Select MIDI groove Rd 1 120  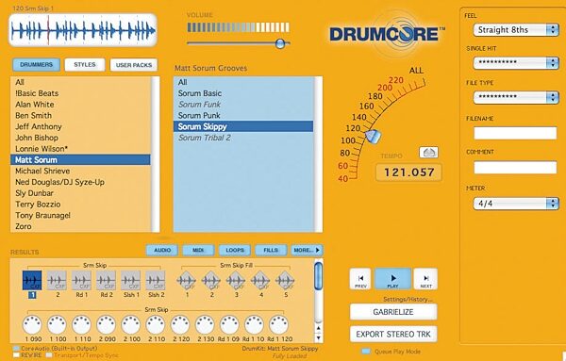coord(278,324)
